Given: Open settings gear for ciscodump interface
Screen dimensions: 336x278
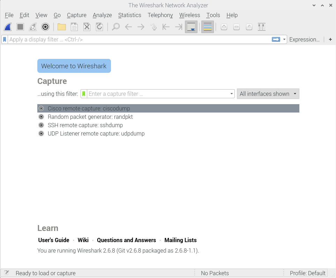Looking at the screenshot, I should 41,108.
